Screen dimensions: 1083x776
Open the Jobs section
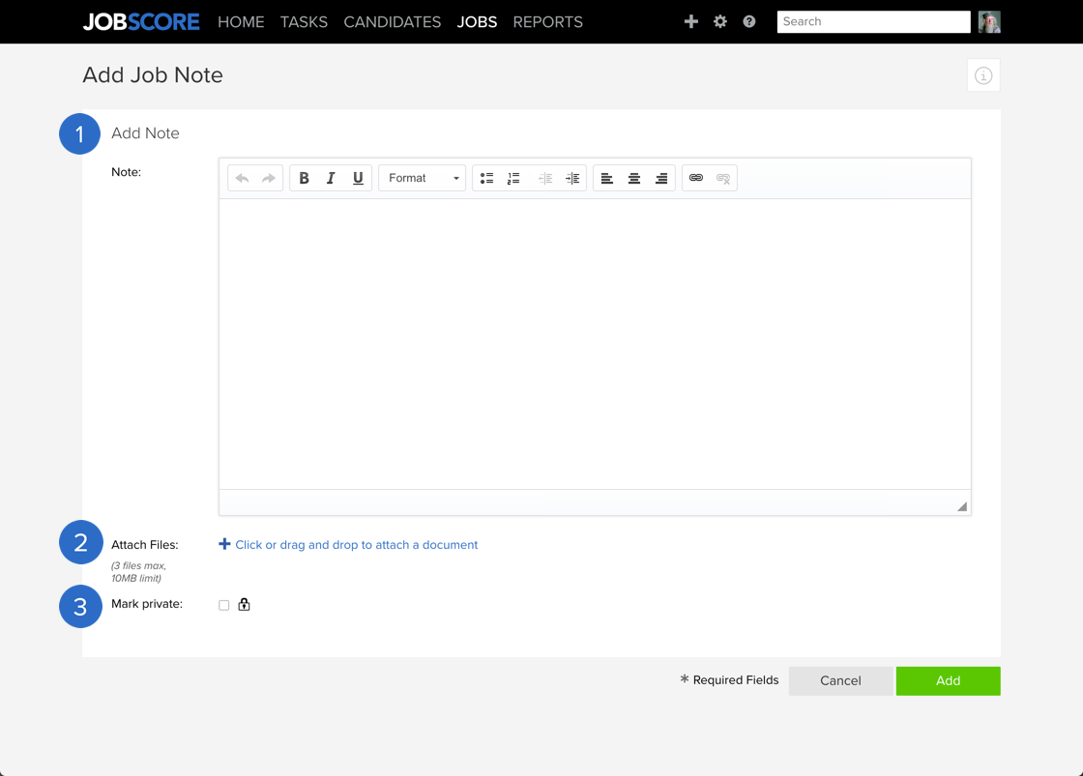click(478, 22)
